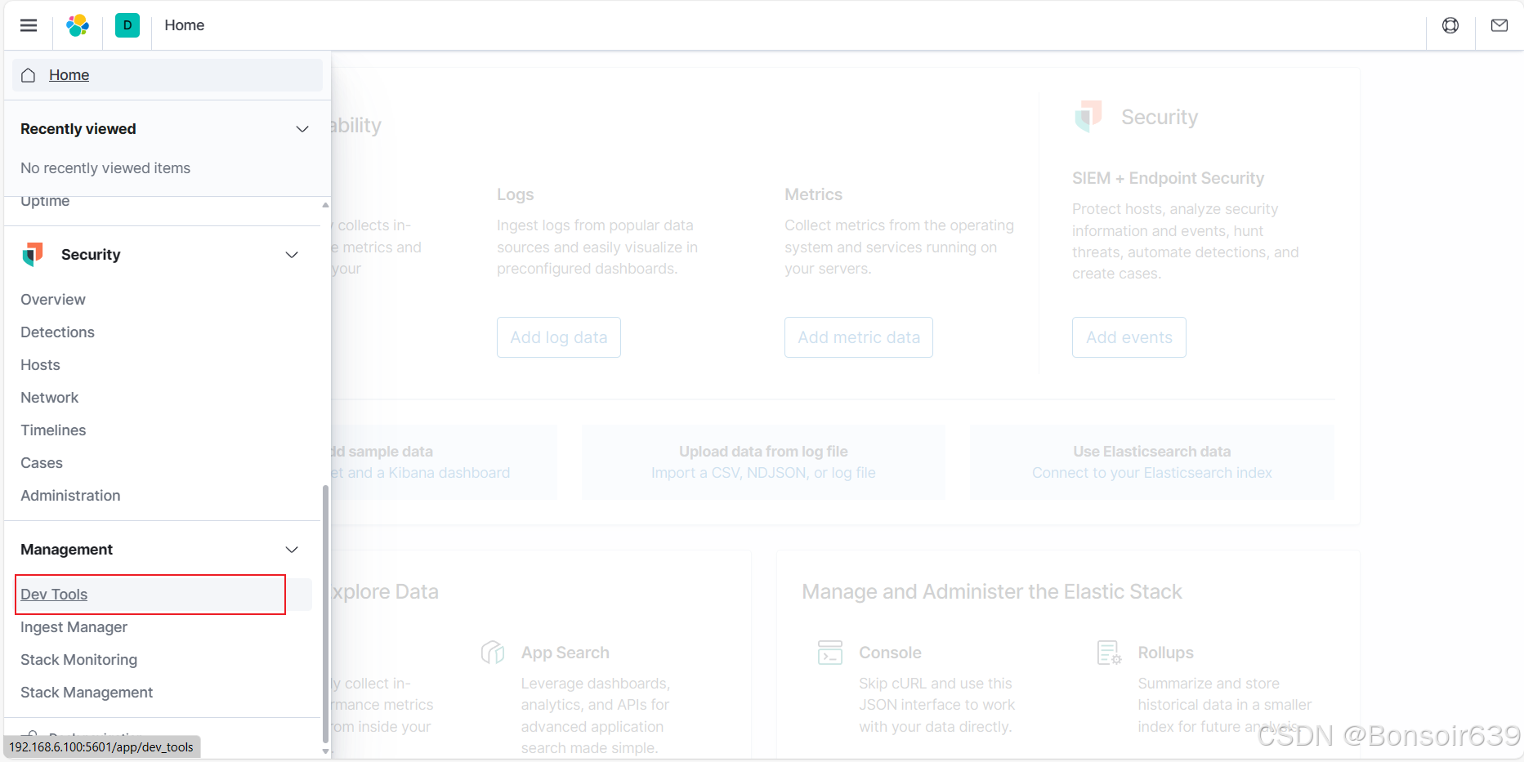This screenshot has width=1524, height=762.
Task: Click the Rollups heading
Action: (1165, 653)
